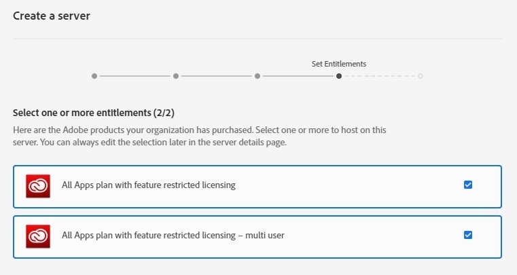
Task: Click blank space in first entitlement card before checkbox
Action: (353, 185)
